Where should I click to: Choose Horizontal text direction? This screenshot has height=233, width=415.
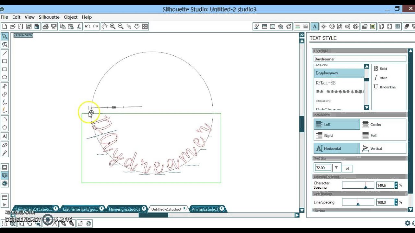[337, 149]
